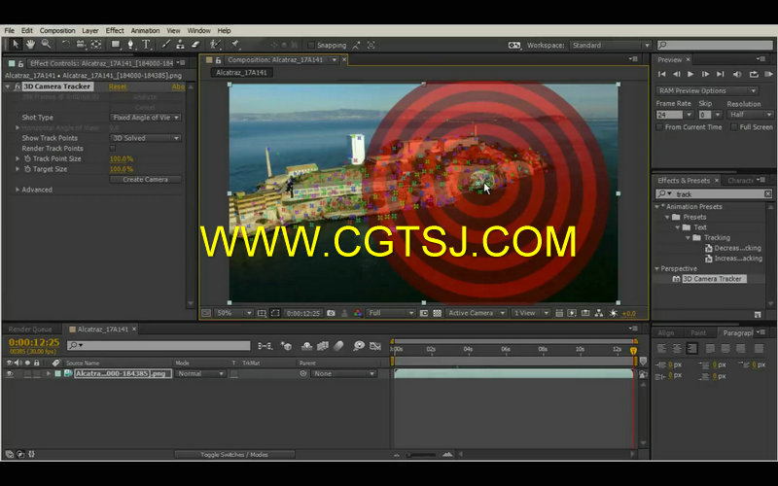Open the Animation menu
Screen dimensions: 778x486
[145, 31]
